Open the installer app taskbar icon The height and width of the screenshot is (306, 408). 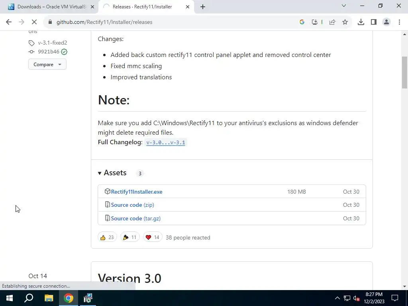88,298
